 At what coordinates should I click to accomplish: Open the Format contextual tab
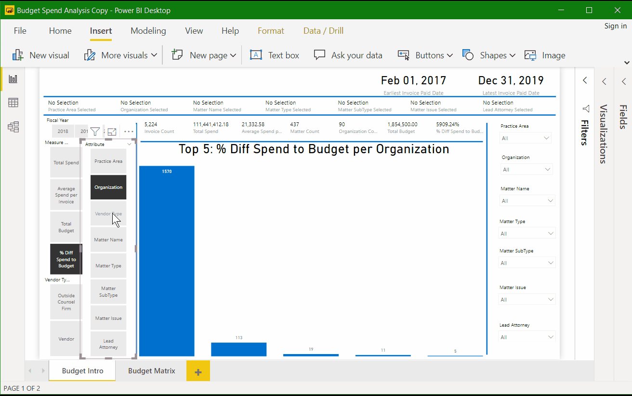[271, 31]
